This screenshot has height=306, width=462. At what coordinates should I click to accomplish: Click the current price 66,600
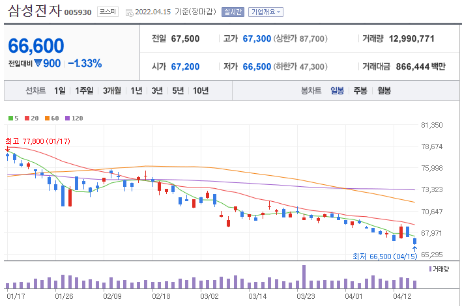pos(36,46)
